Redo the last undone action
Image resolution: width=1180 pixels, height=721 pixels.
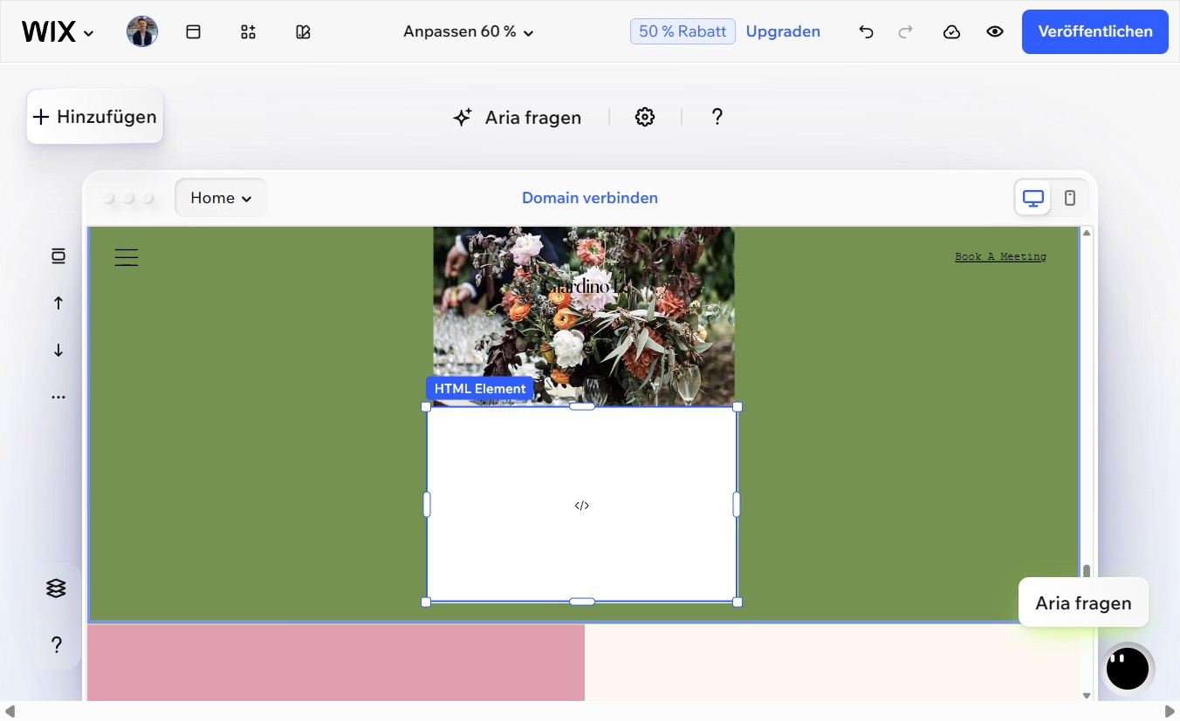pos(906,32)
